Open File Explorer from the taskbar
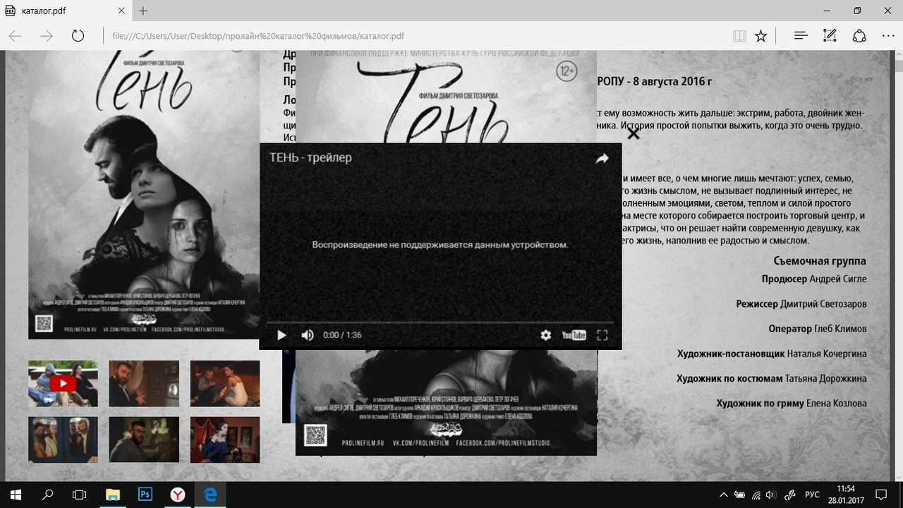 click(x=113, y=495)
